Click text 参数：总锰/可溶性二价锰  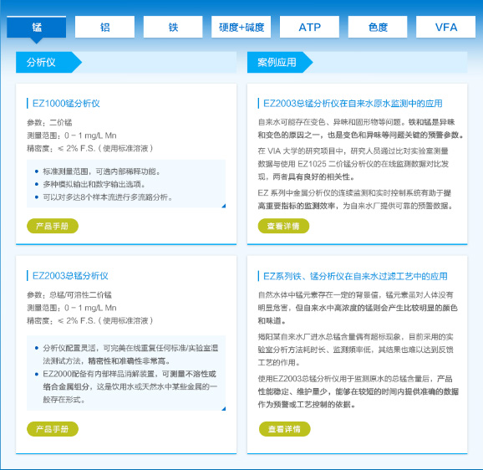tap(69, 294)
